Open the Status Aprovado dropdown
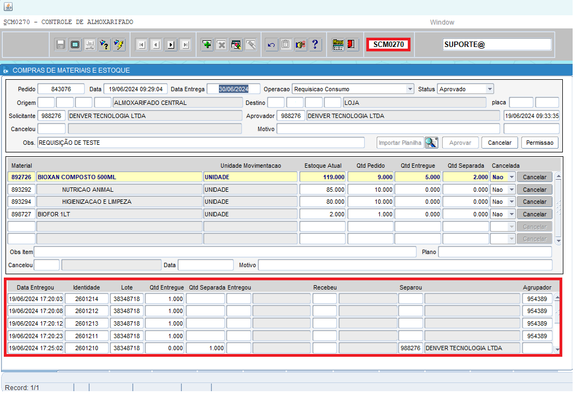Viewport: 577px width, 395px height. (x=489, y=89)
